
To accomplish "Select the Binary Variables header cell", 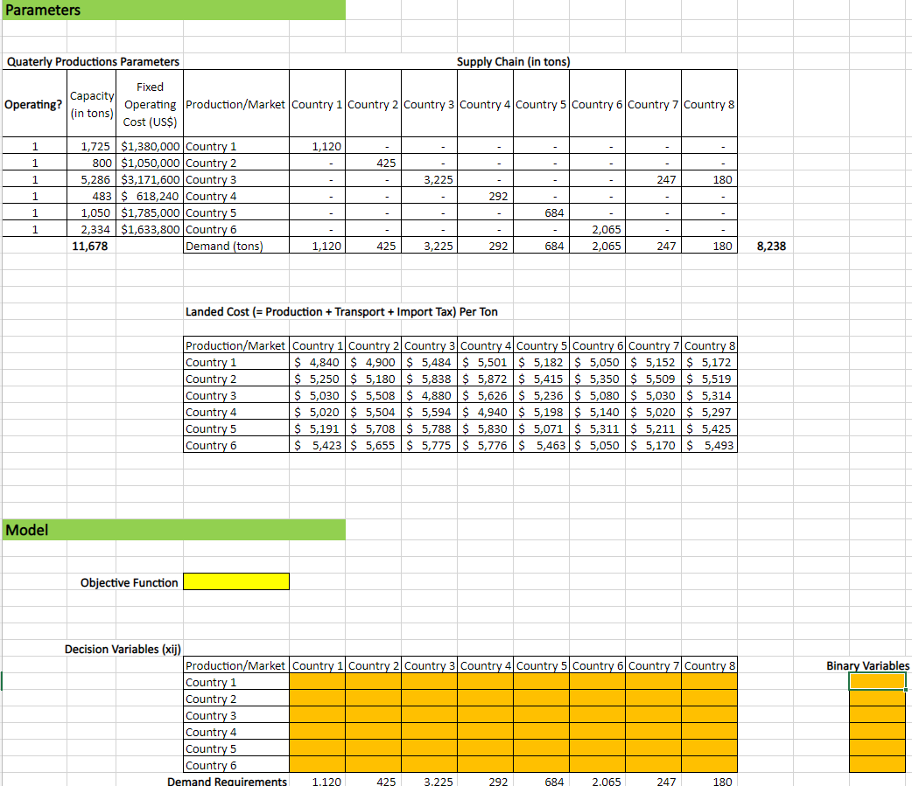I will point(876,665).
